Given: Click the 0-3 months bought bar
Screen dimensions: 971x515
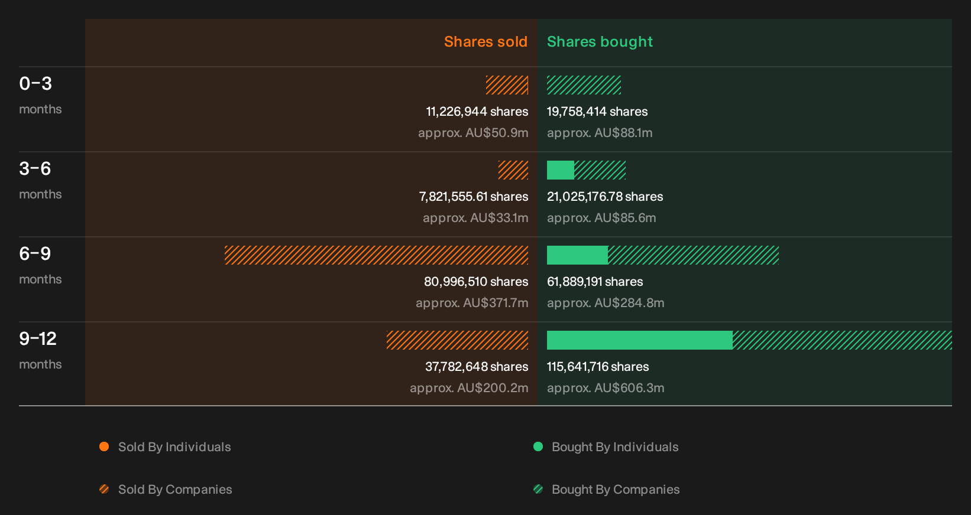Looking at the screenshot, I should [x=584, y=85].
